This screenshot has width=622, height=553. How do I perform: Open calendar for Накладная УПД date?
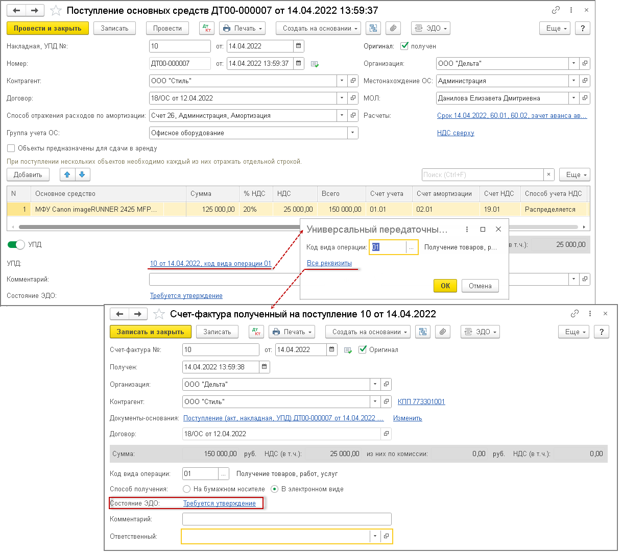coord(299,46)
